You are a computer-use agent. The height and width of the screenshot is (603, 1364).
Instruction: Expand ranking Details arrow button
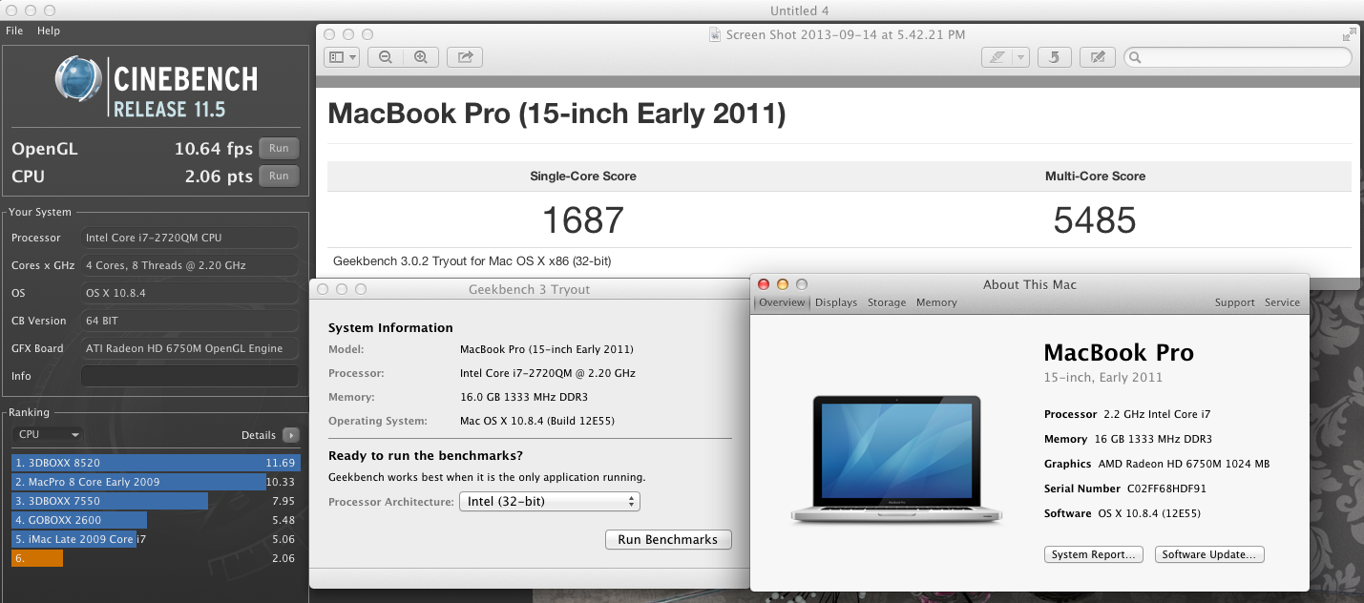click(x=291, y=435)
